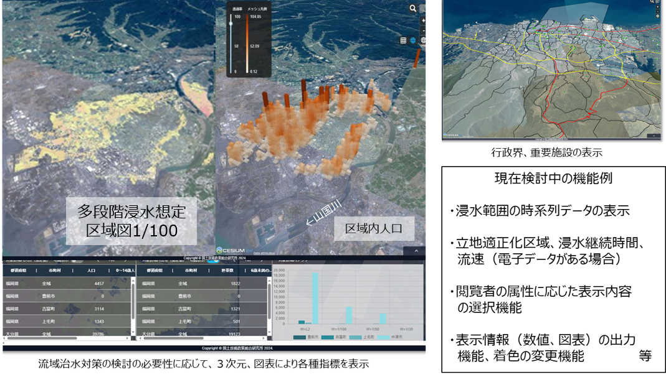666x377 pixels.
Task: Sort by the 人口 column header
Action: click(x=91, y=271)
